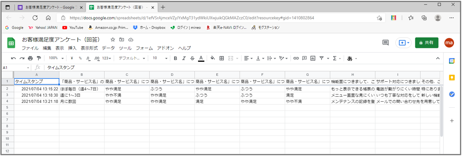Open the present to meeting button
462x156 pixels.
[403, 42]
